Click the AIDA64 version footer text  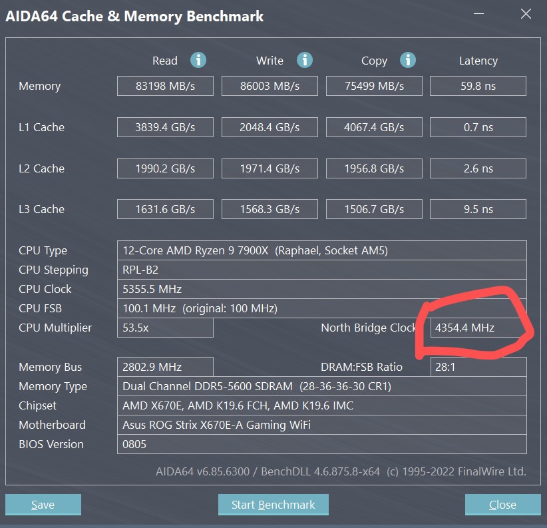point(341,472)
